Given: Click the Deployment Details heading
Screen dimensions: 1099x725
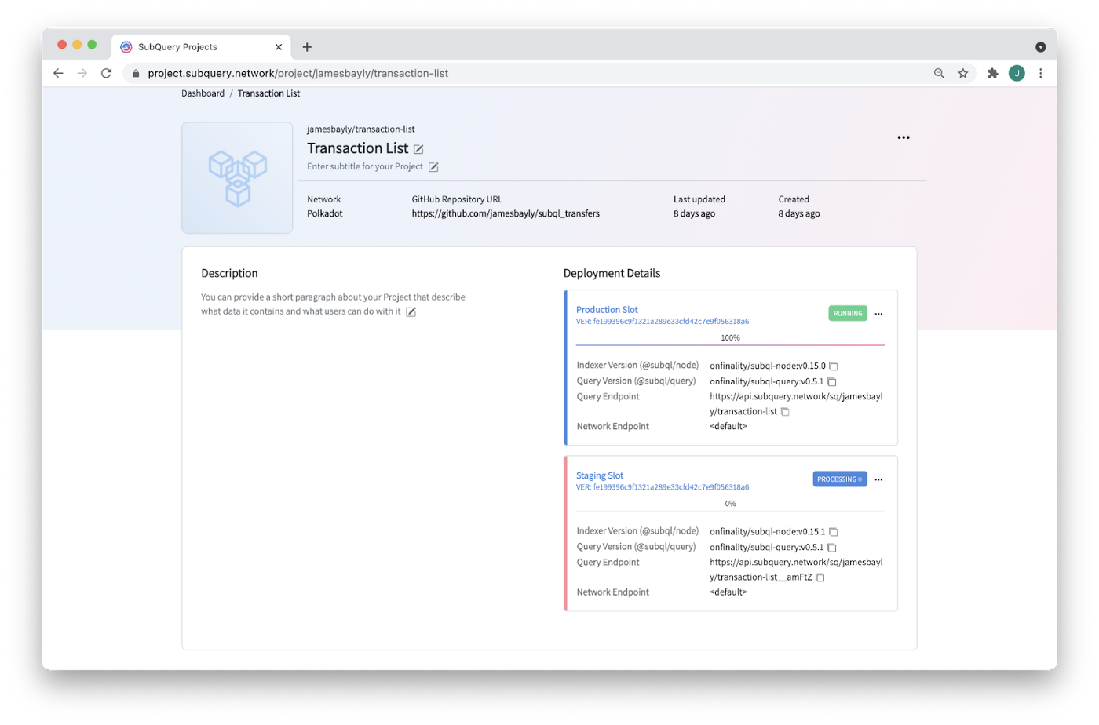Looking at the screenshot, I should [x=612, y=273].
